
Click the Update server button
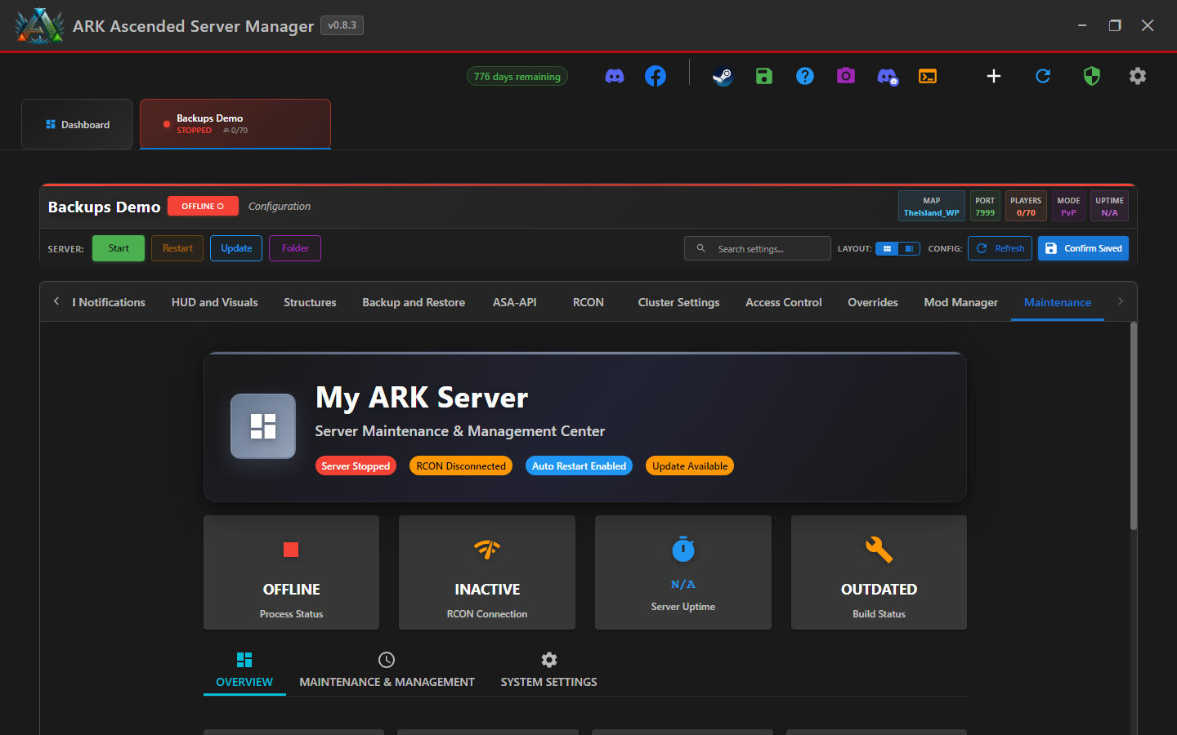coord(236,248)
